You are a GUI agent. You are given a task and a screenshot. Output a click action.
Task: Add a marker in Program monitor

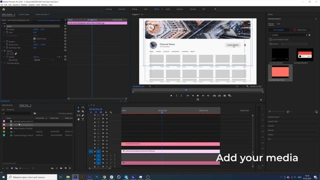coord(171,95)
